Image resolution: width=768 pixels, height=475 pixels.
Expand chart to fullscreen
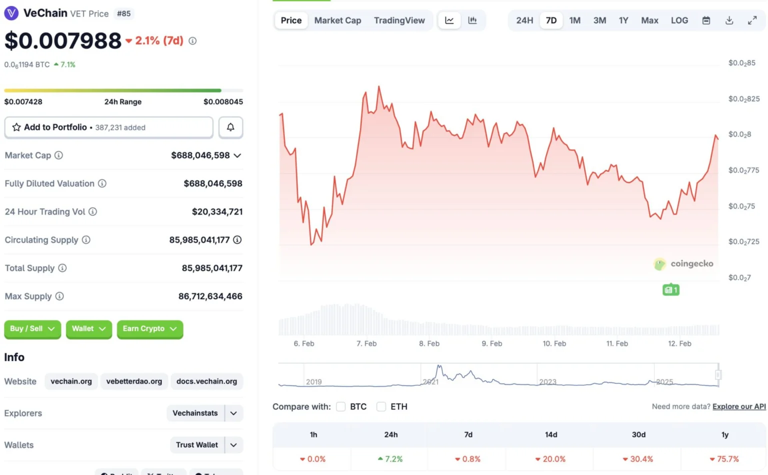(x=752, y=20)
